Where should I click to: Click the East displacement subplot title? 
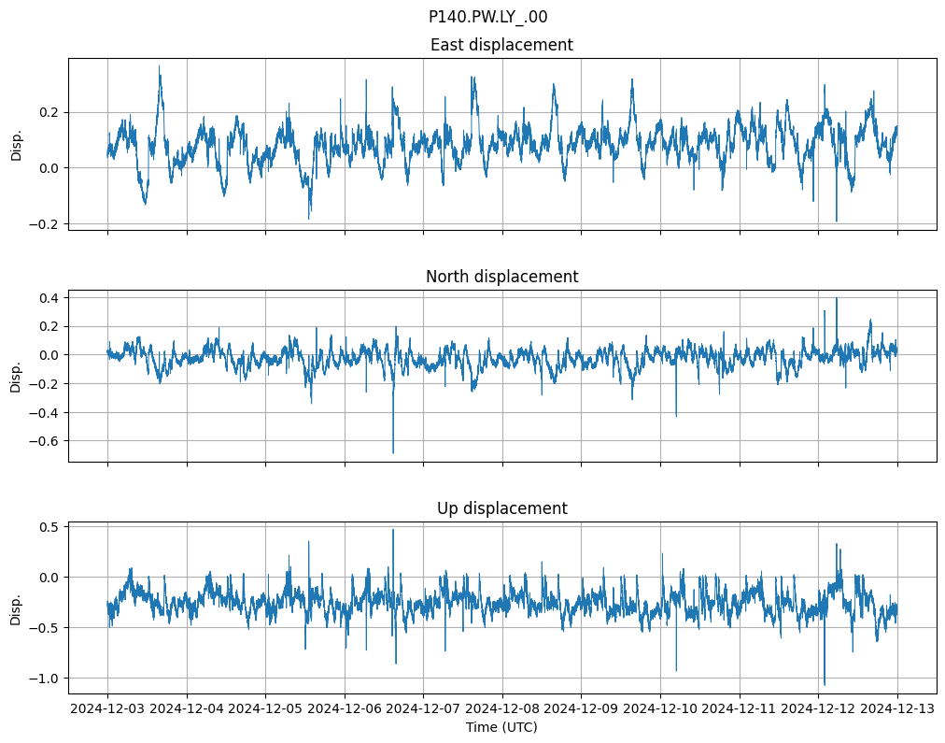(501, 45)
